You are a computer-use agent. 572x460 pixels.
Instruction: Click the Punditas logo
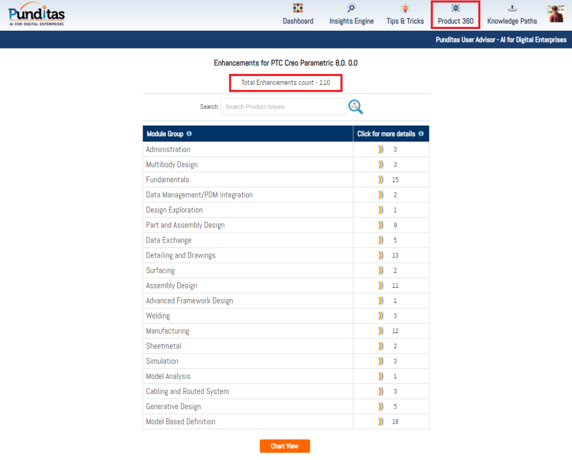[37, 15]
